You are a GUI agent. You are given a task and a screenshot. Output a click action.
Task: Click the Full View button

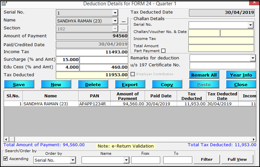[237, 159]
